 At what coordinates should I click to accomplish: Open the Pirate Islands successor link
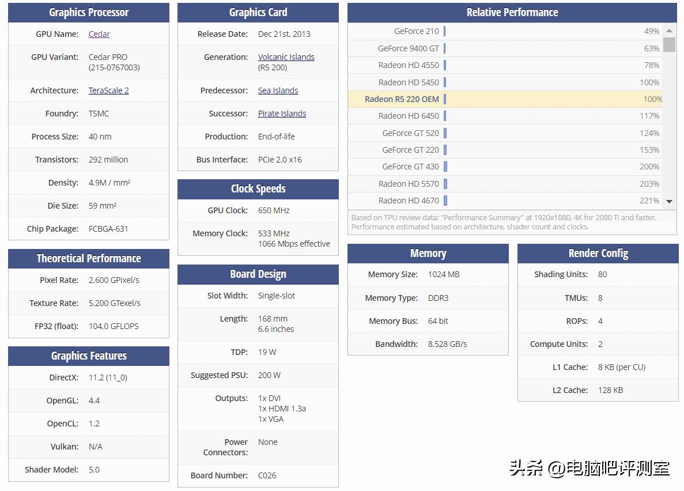(x=282, y=114)
